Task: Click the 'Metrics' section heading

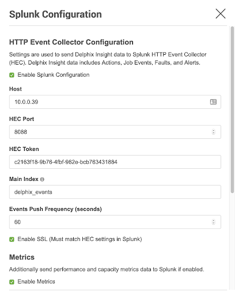Action: point(22,257)
